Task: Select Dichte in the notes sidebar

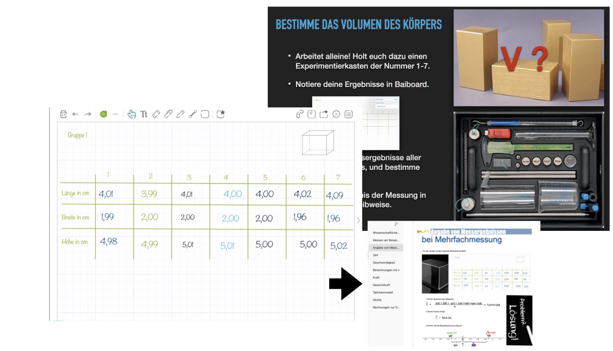Action: point(378,300)
